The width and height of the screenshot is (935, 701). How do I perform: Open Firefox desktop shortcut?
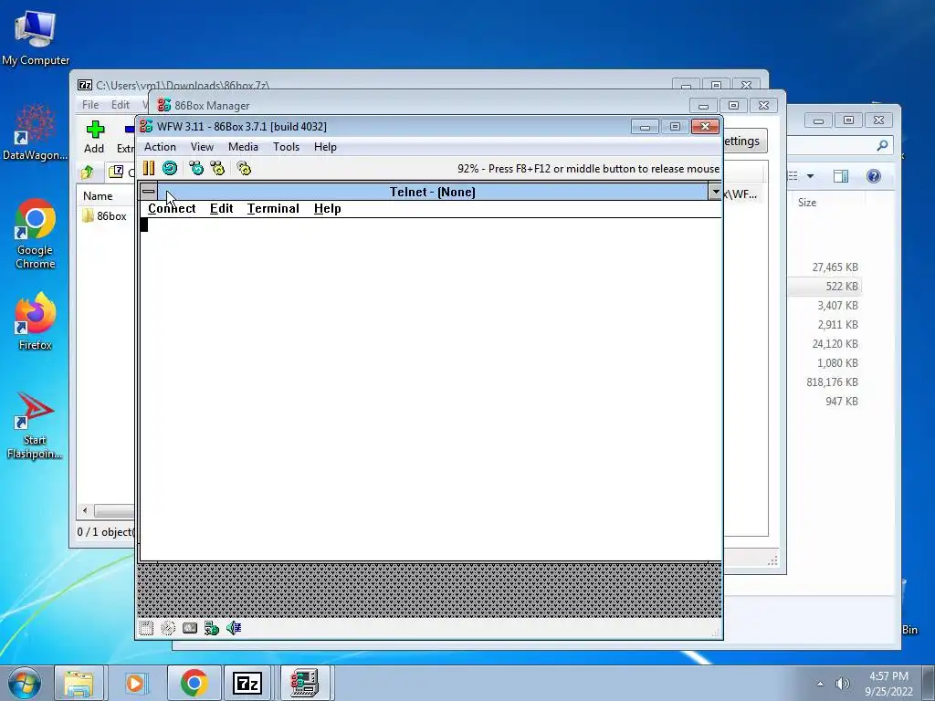tap(36, 321)
